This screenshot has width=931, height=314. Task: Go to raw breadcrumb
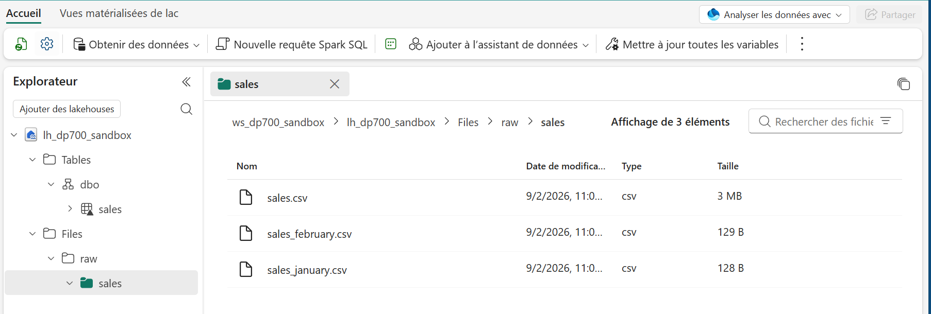click(x=510, y=123)
